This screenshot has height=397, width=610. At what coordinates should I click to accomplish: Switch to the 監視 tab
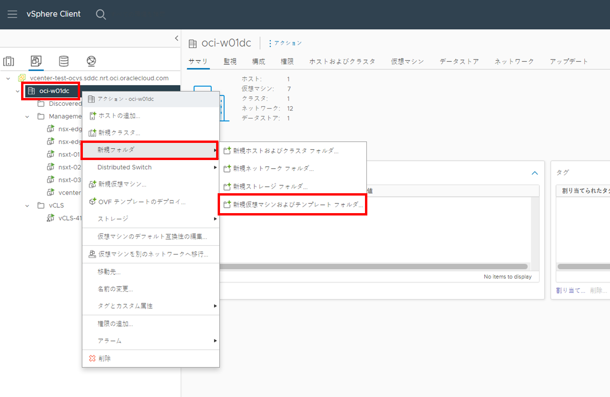[230, 61]
